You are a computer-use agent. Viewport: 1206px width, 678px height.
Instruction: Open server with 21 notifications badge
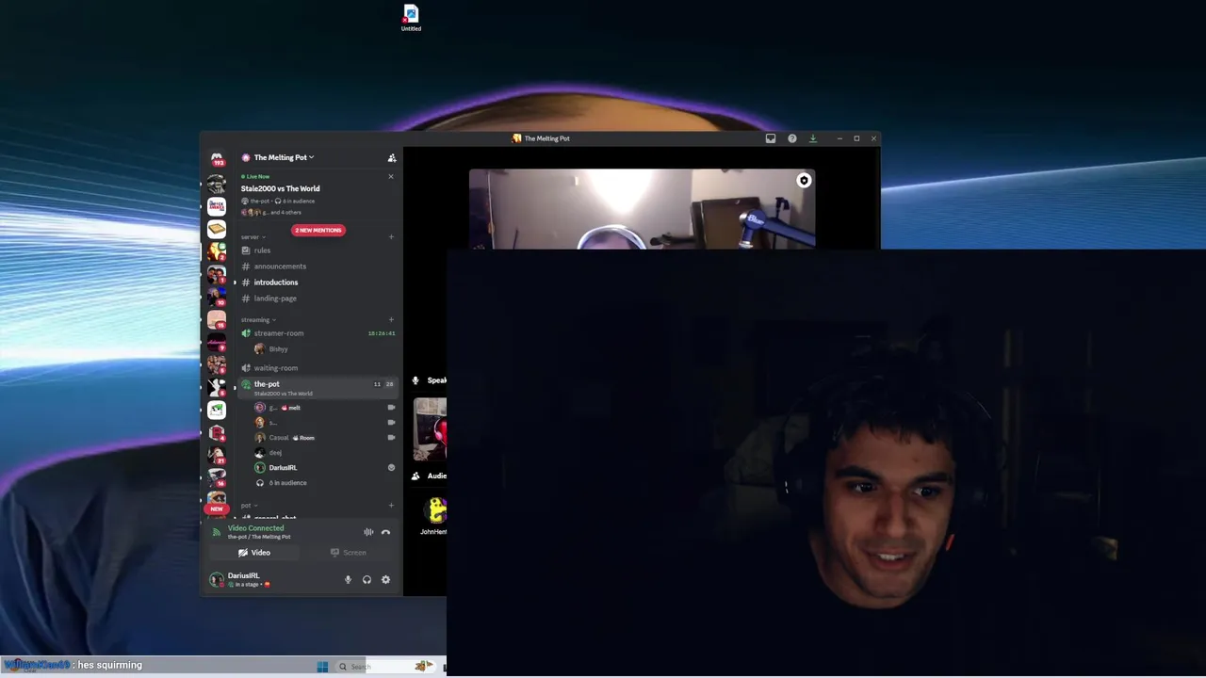217,455
